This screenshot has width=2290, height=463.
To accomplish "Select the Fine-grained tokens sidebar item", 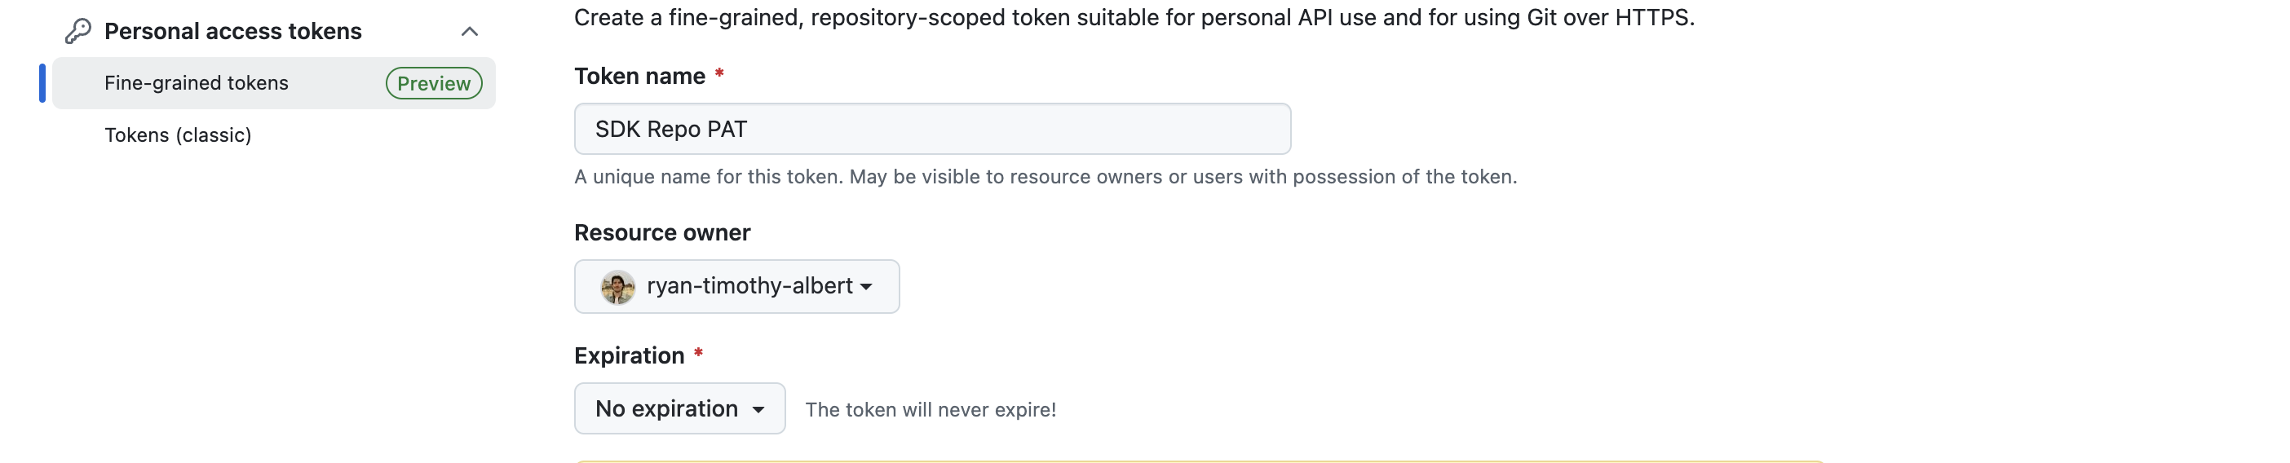I will pos(197,82).
